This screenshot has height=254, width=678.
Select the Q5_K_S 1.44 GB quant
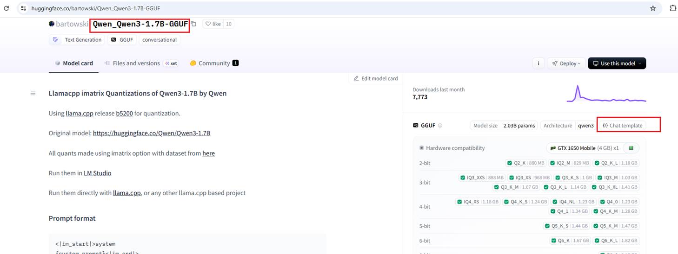[566, 226]
